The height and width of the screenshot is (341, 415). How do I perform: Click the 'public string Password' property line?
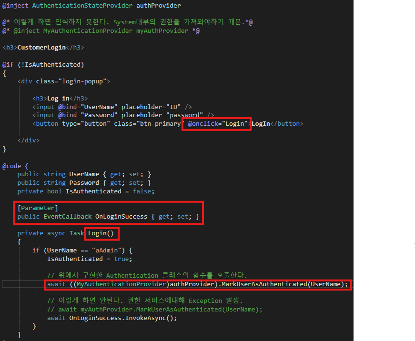click(84, 183)
